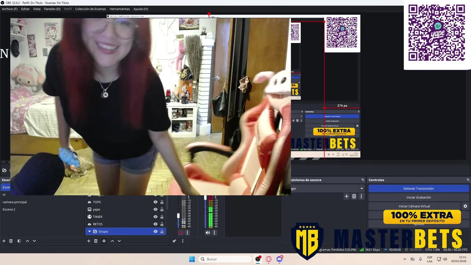Add a new source with the plus icon

89,241
